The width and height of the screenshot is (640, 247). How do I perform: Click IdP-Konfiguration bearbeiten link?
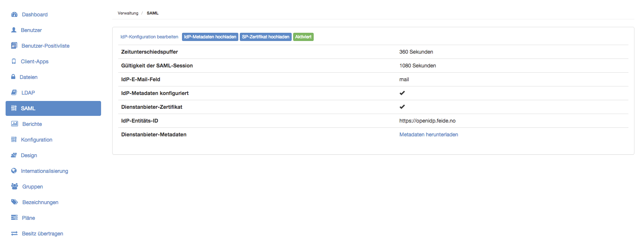(149, 37)
